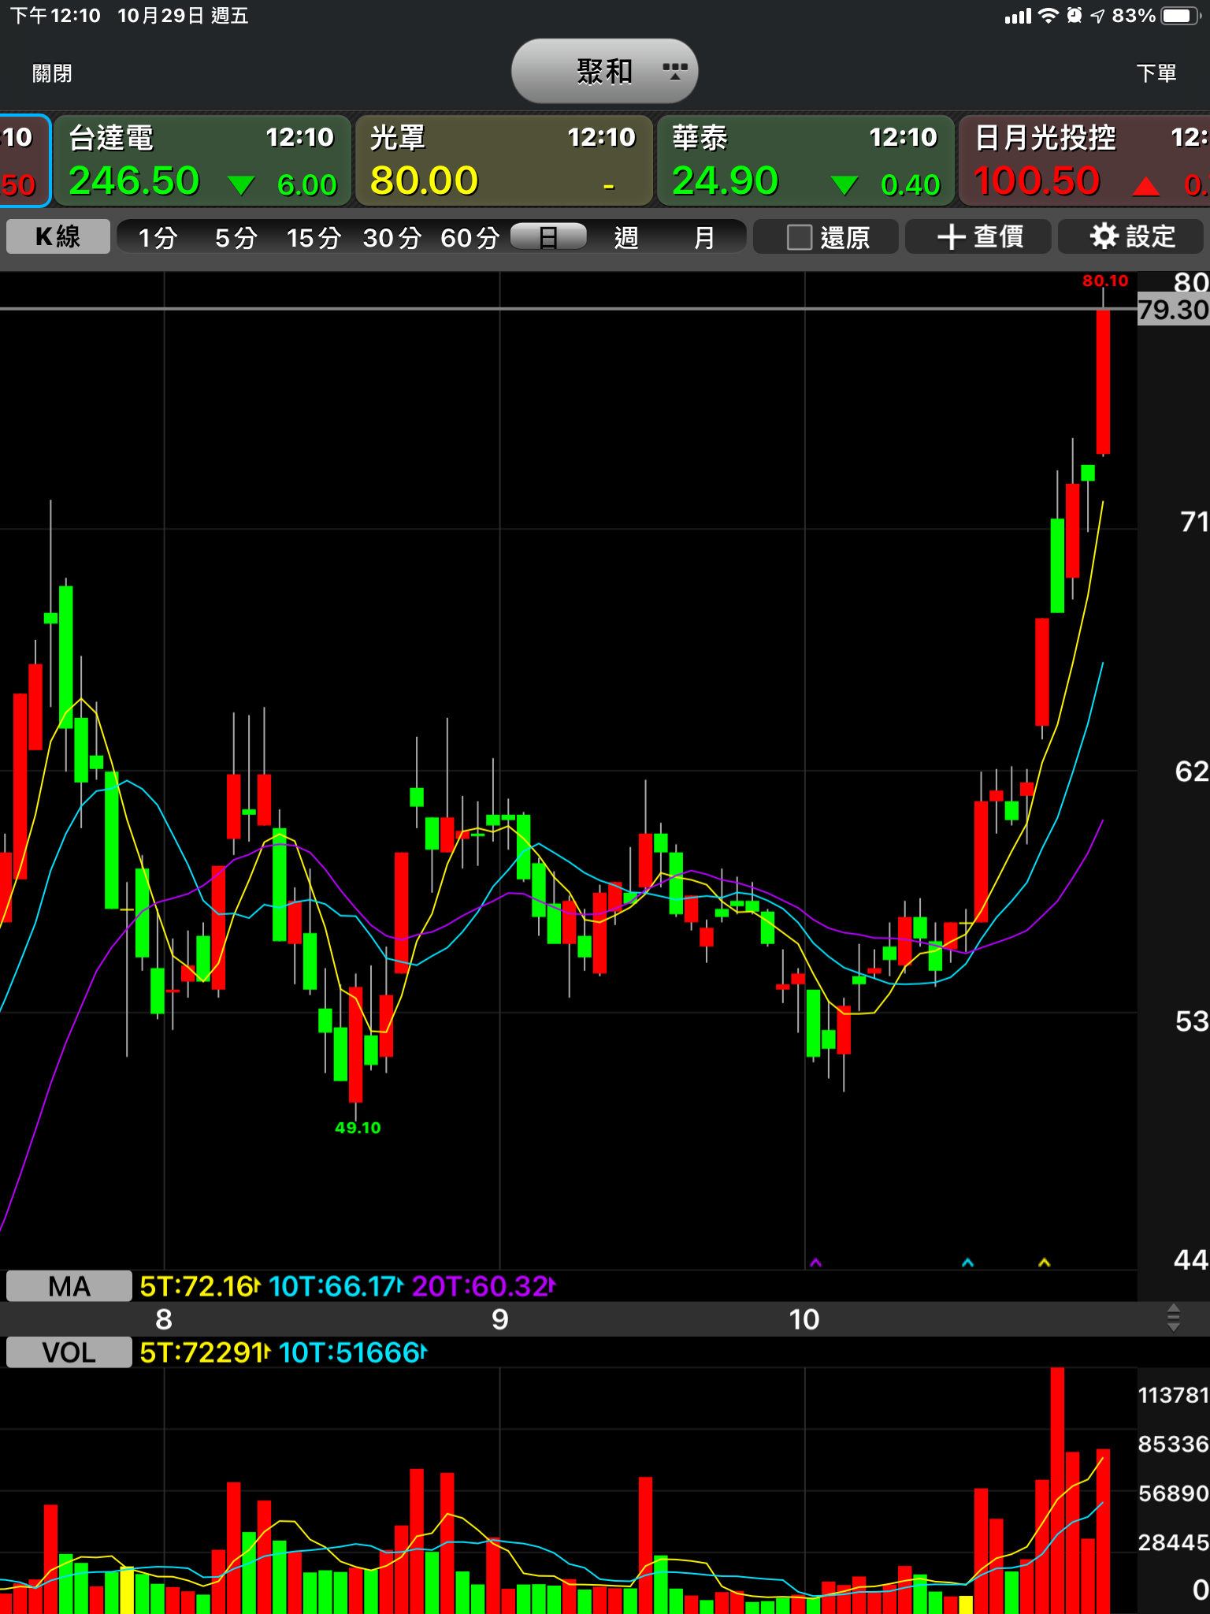Open the 聚和 stock selector dropdown

604,72
